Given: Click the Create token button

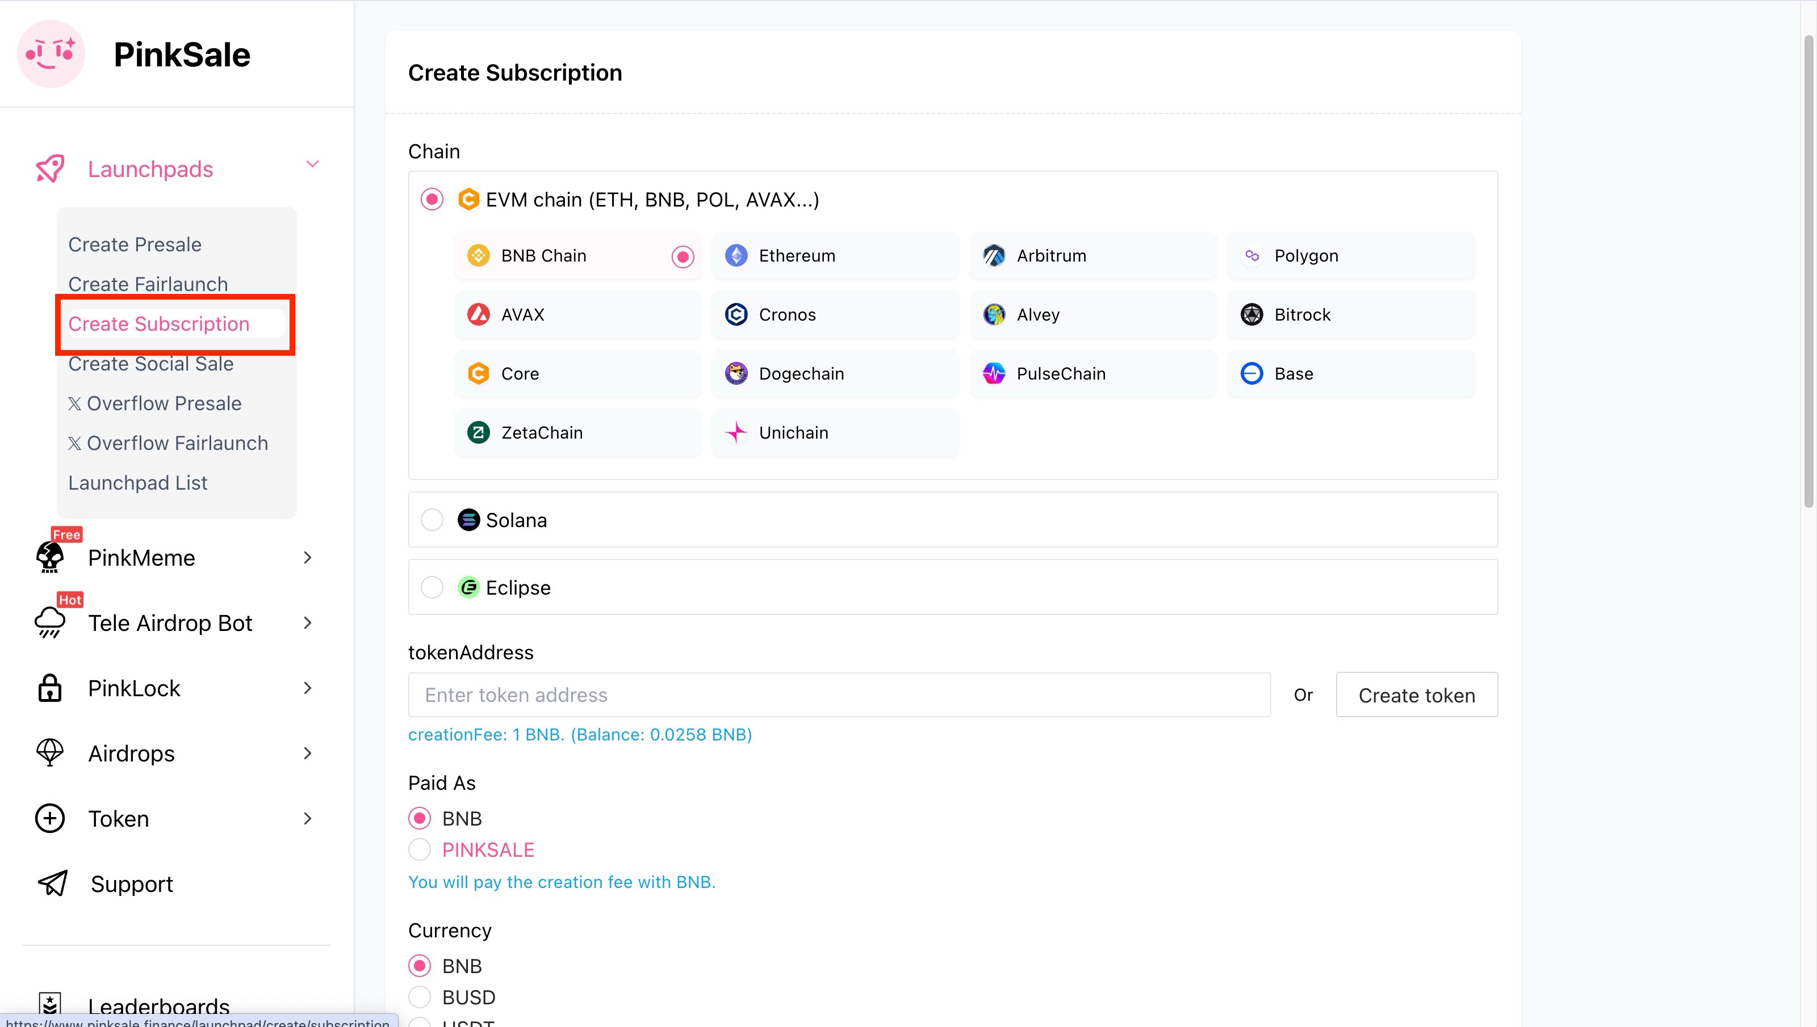Looking at the screenshot, I should pyautogui.click(x=1417, y=695).
